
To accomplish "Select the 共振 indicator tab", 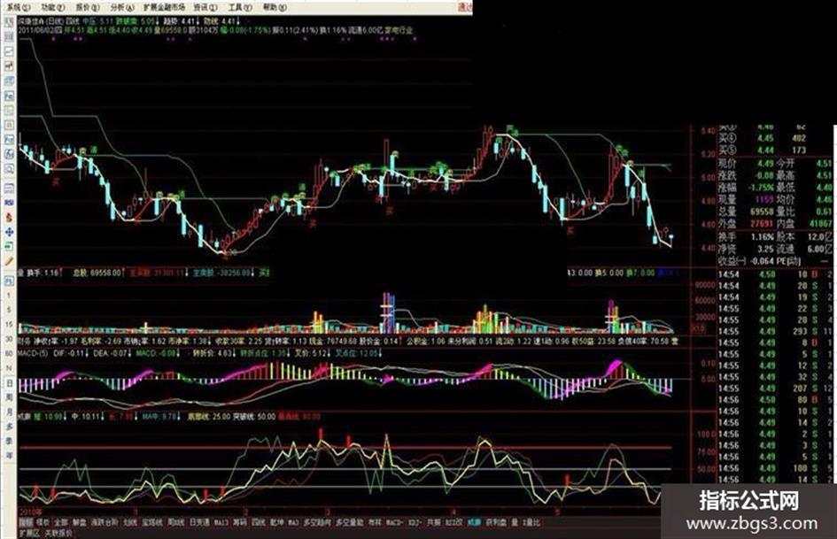I will coord(433,522).
